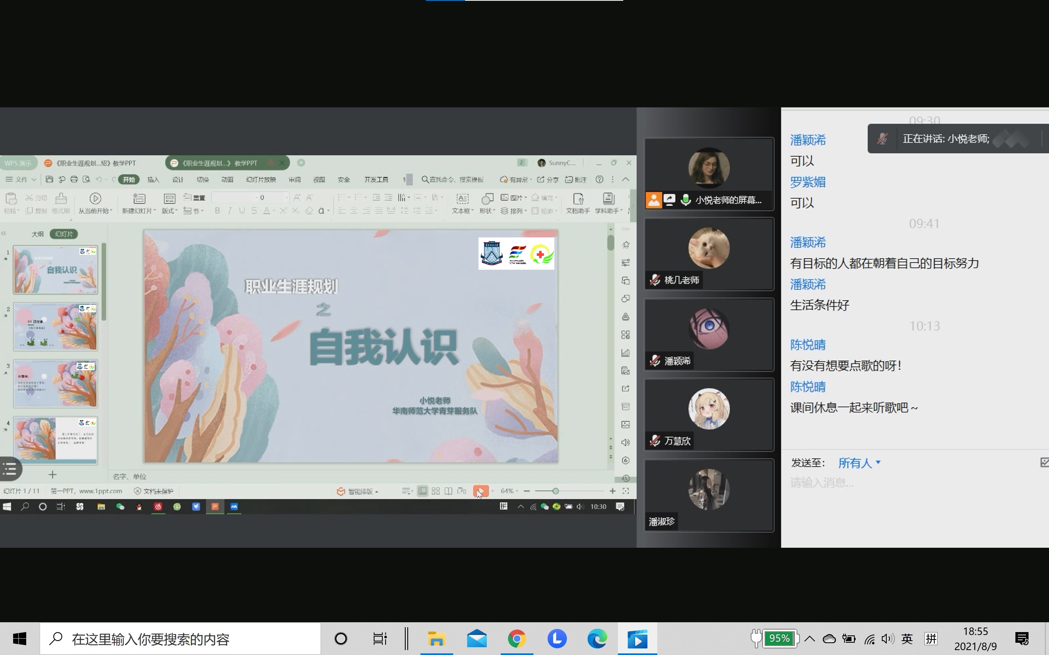The width and height of the screenshot is (1049, 655).
Task: Click the zoom out minus button
Action: (x=527, y=491)
